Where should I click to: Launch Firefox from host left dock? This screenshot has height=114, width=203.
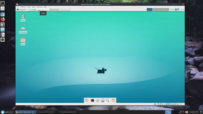click(x=3, y=19)
